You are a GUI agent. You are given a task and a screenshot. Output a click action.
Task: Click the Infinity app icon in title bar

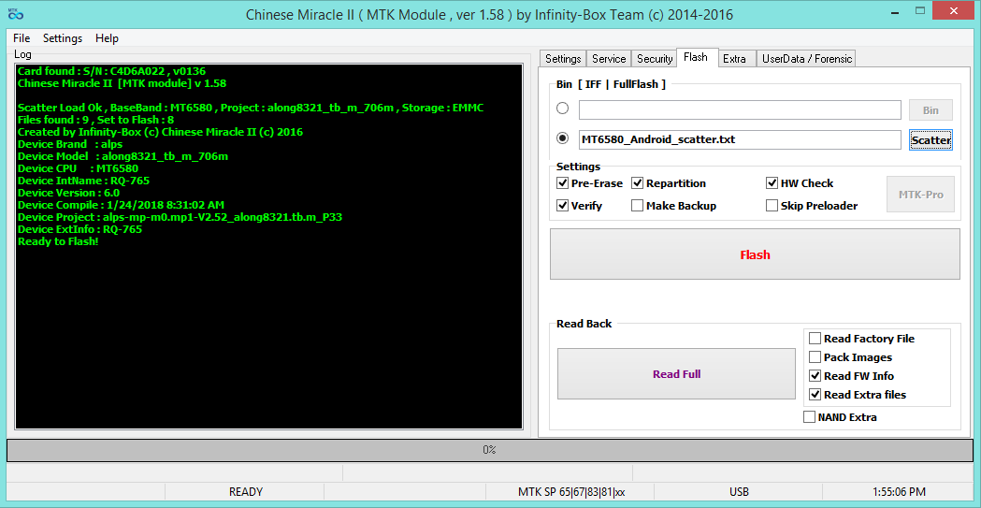click(16, 13)
